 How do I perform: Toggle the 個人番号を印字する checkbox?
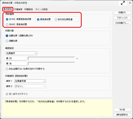click(x=7, y=94)
